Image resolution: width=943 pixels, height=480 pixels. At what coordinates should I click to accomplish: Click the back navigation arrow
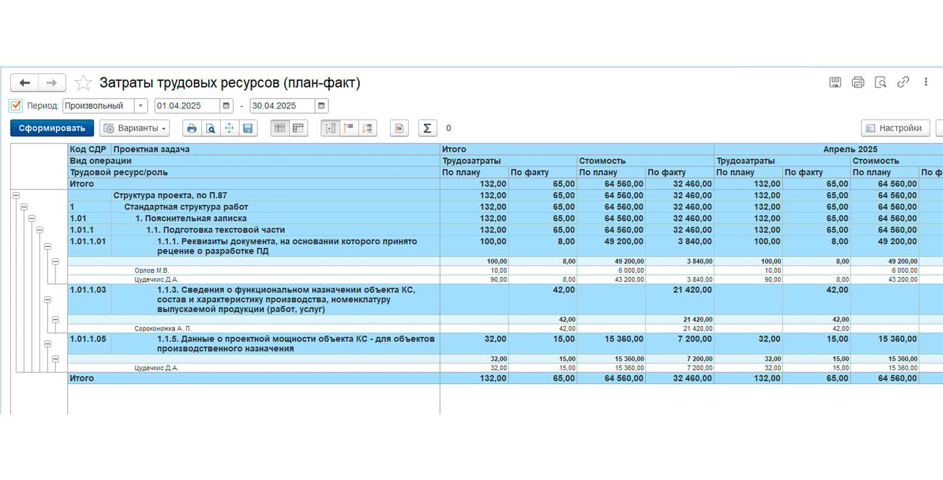[24, 83]
